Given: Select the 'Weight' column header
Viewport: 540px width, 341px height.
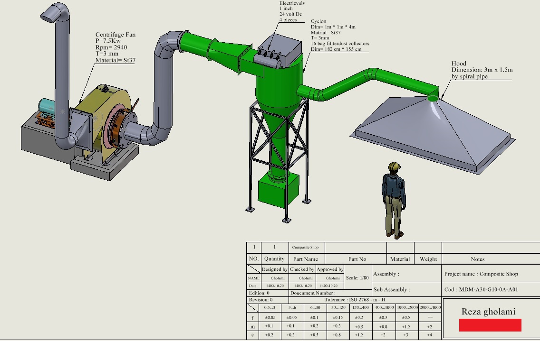Looking at the screenshot, I should [x=428, y=259].
